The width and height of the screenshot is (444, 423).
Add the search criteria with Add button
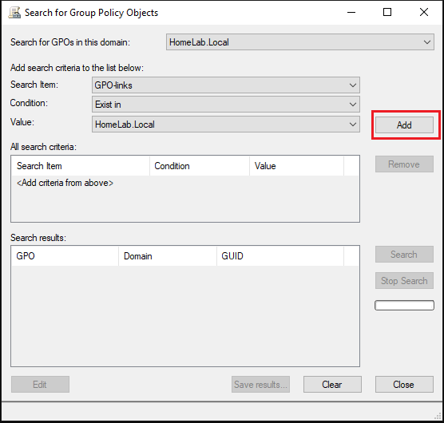tap(404, 125)
